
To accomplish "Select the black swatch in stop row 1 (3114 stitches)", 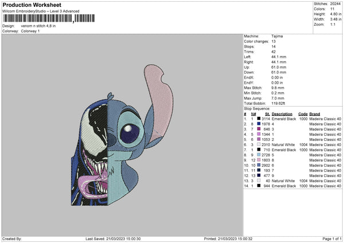I will coord(259,119).
